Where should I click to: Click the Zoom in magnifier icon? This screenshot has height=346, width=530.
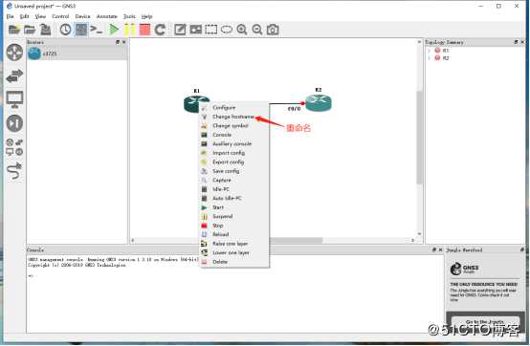[242, 30]
